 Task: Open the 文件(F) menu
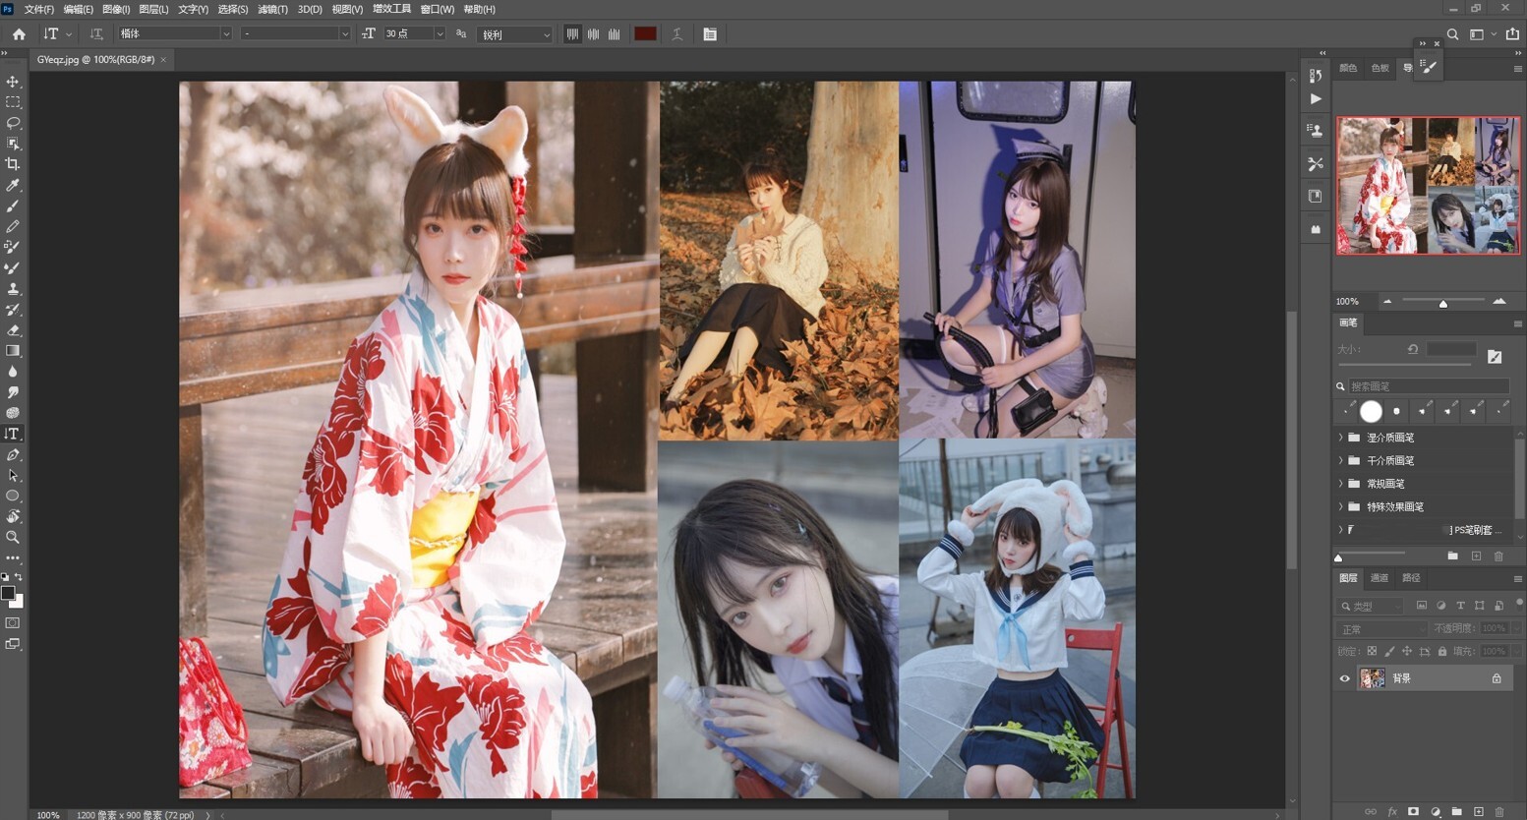(x=39, y=9)
